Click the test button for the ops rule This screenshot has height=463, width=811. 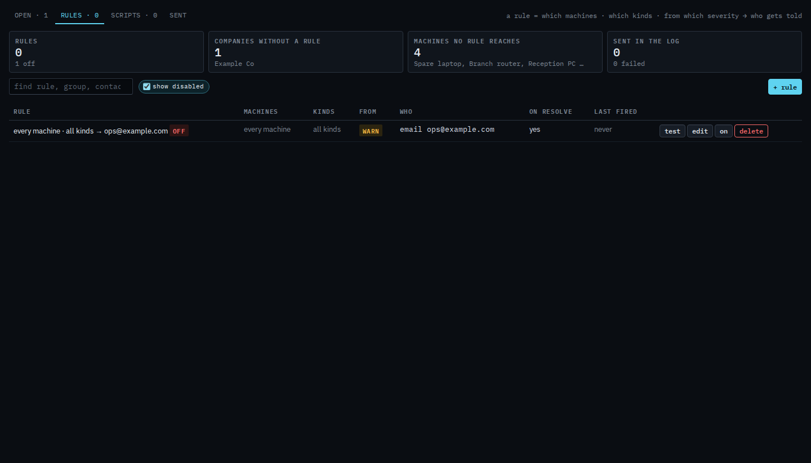pyautogui.click(x=672, y=131)
